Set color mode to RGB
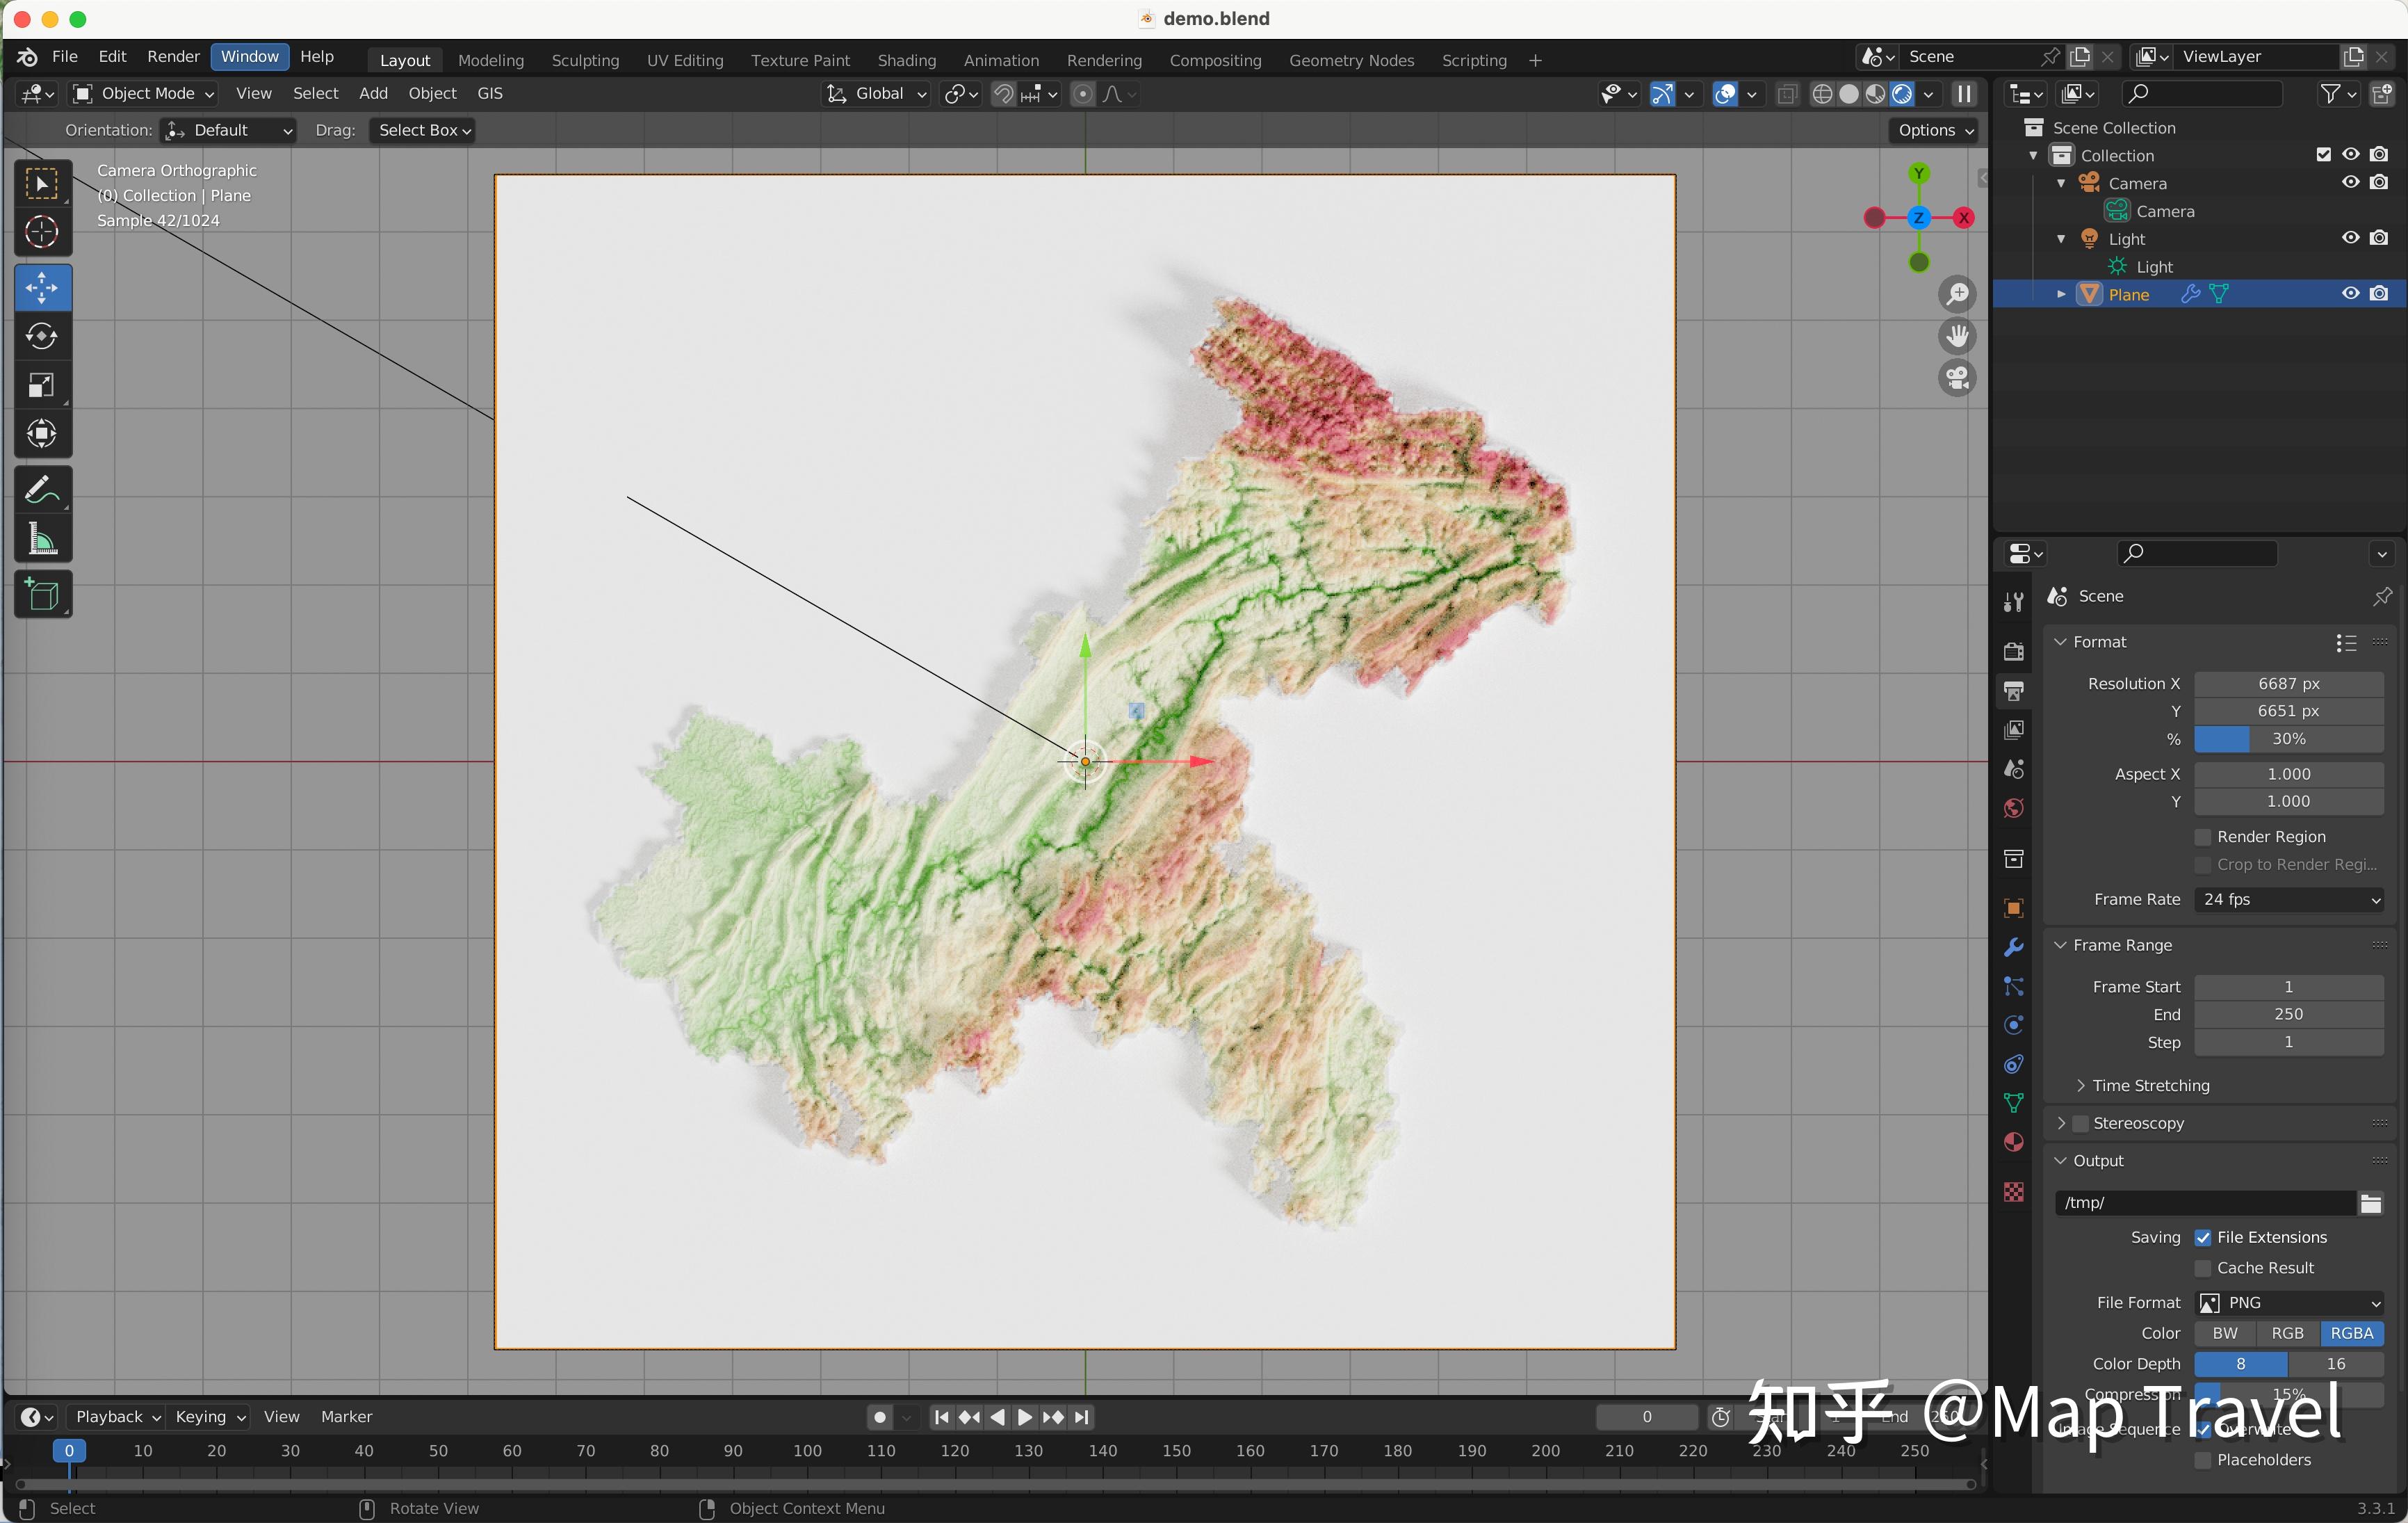The image size is (2408, 1523). [x=2287, y=1334]
